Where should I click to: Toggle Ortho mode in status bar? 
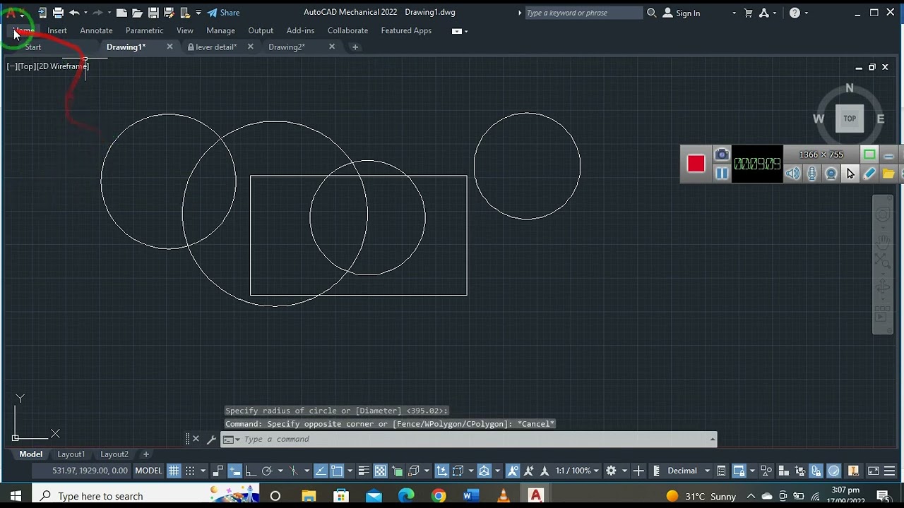[x=251, y=471]
